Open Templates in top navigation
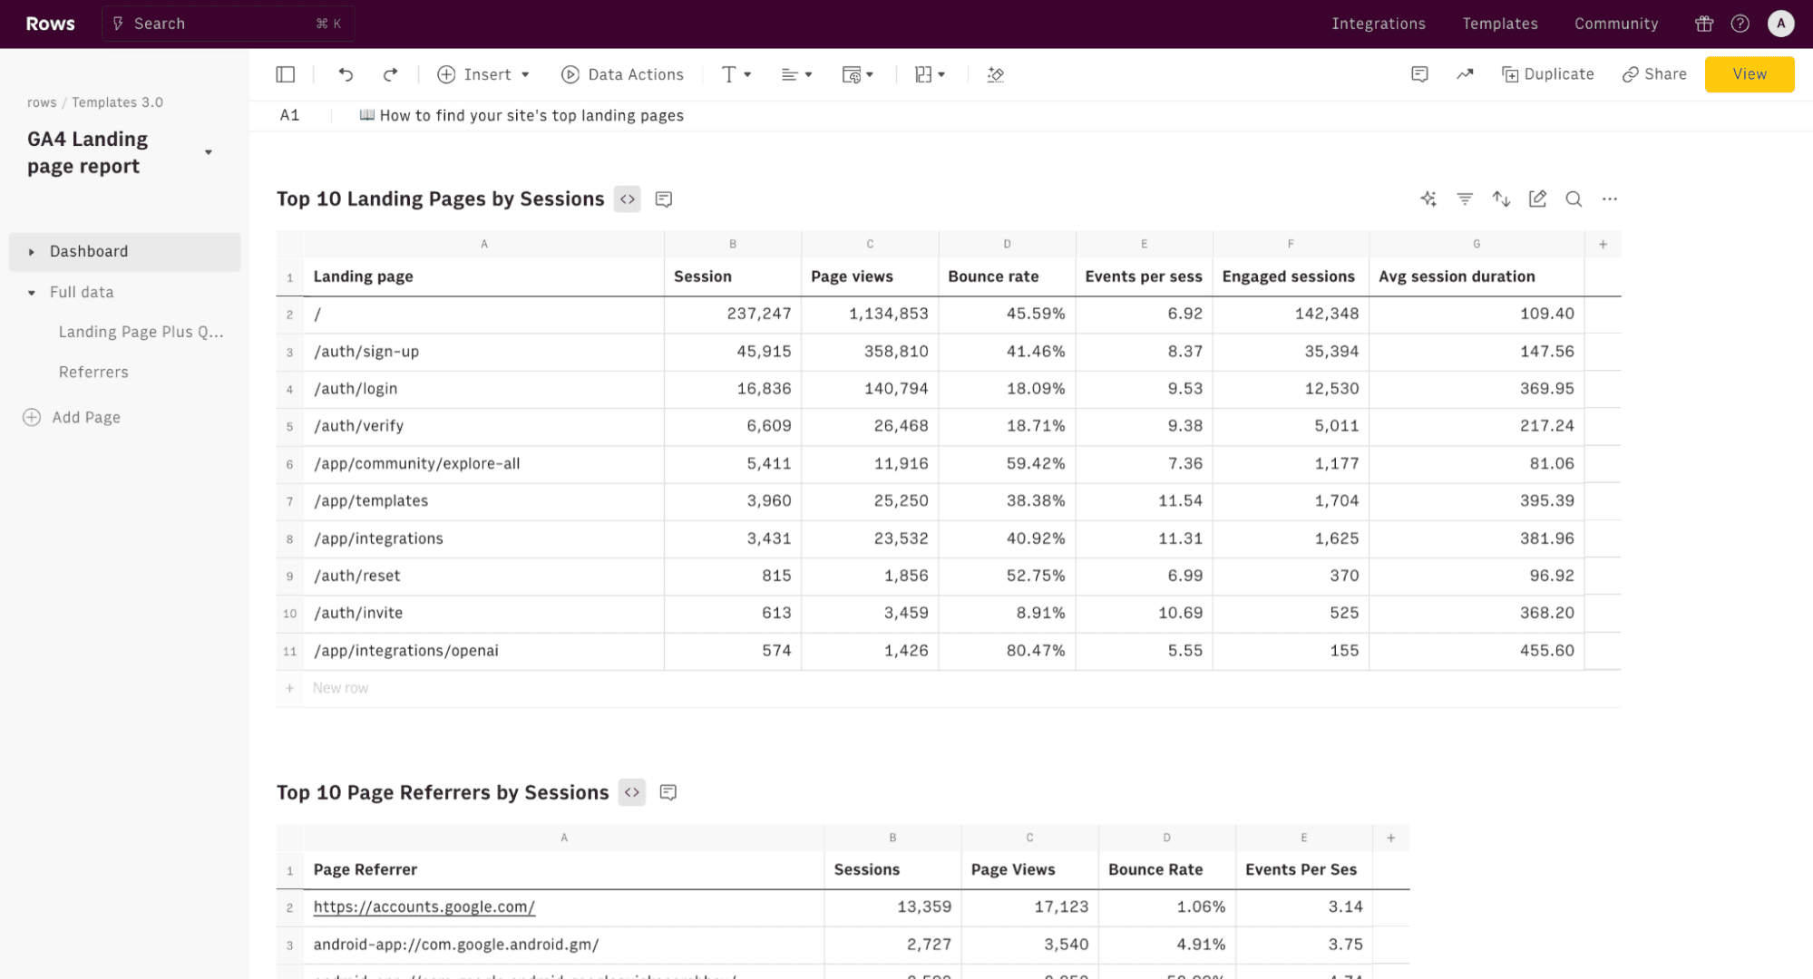 click(x=1499, y=24)
